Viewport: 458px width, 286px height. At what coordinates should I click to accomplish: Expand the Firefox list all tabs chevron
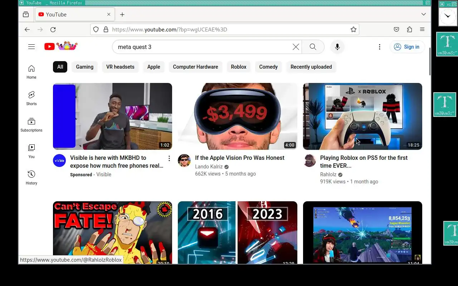point(424,15)
